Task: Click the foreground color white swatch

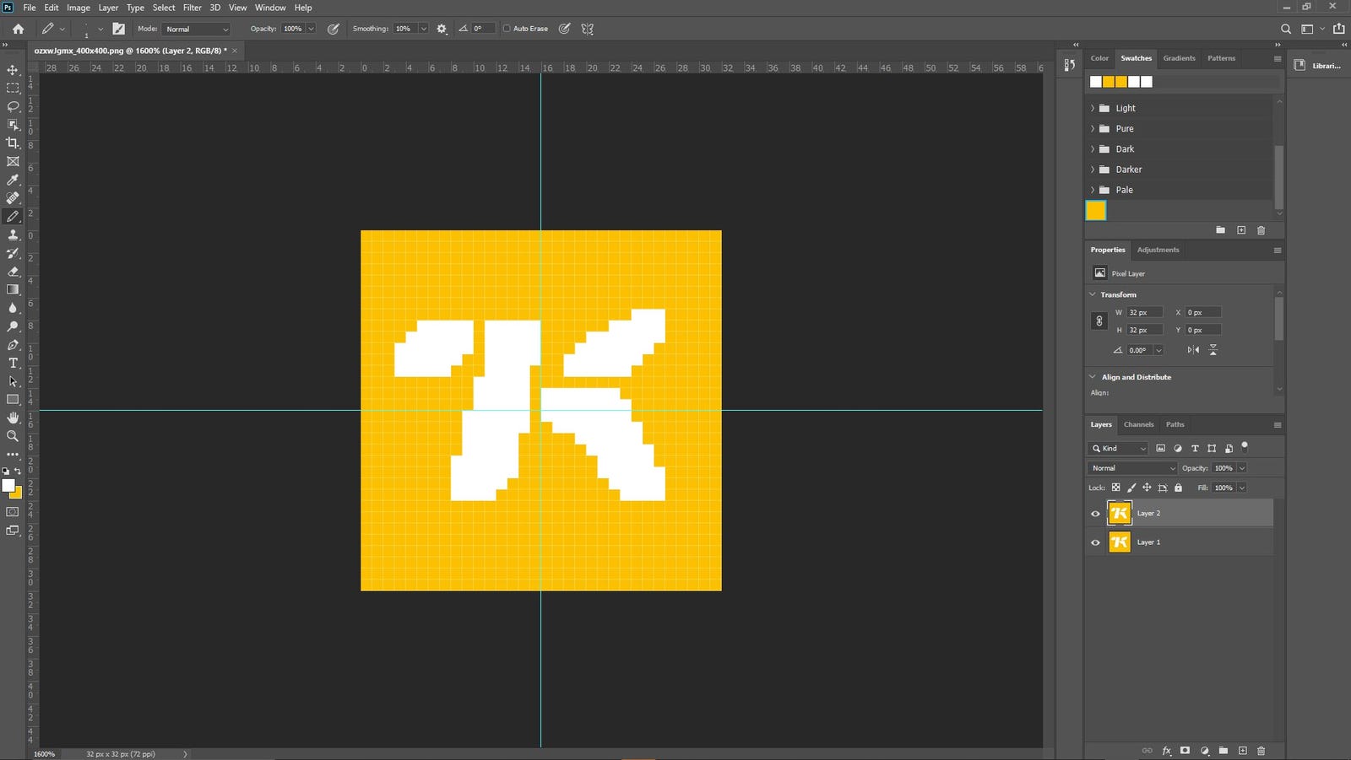Action: coord(8,485)
